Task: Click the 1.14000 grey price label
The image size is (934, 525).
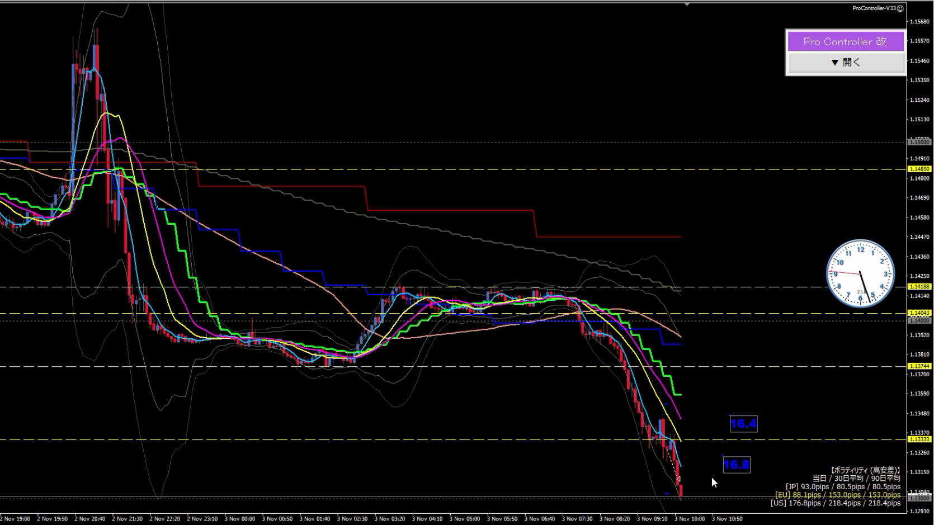Action: 919,320
